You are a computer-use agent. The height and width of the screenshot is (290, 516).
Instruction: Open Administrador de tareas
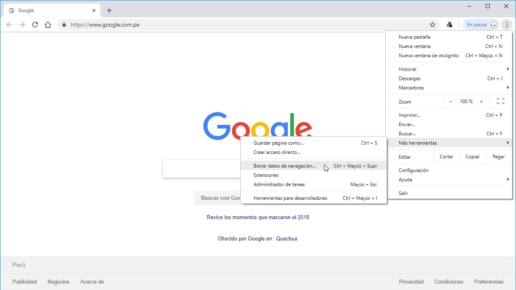pyautogui.click(x=314, y=184)
